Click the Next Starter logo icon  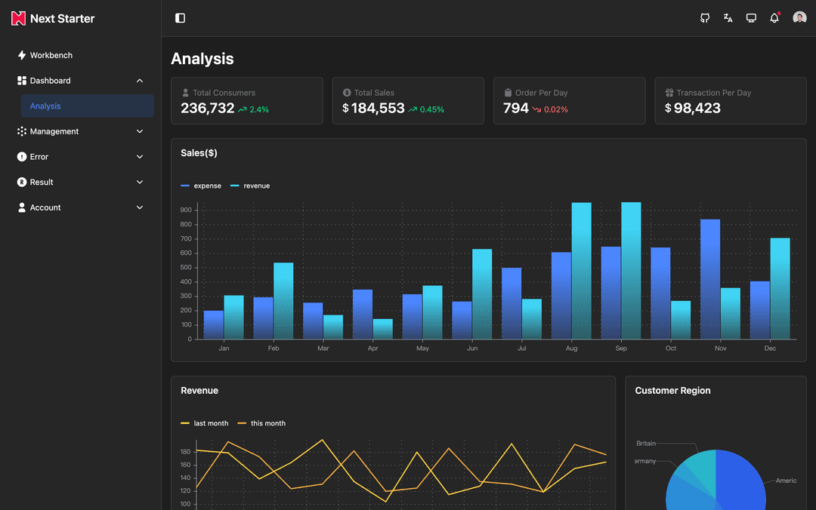tap(18, 18)
